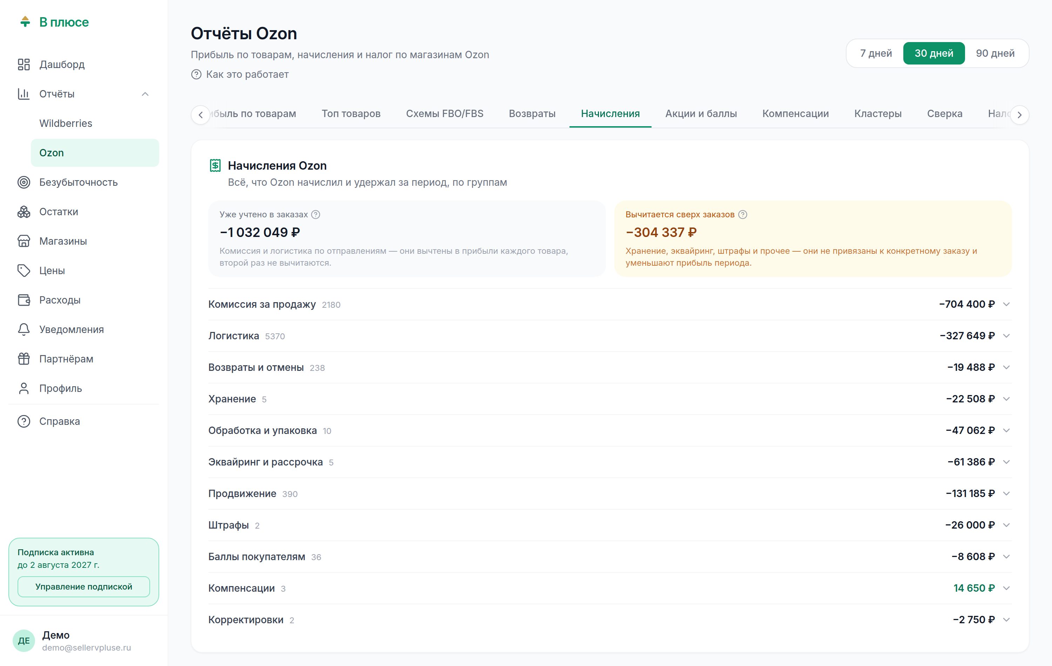
Task: Click the Профиль person icon
Action: pos(23,388)
